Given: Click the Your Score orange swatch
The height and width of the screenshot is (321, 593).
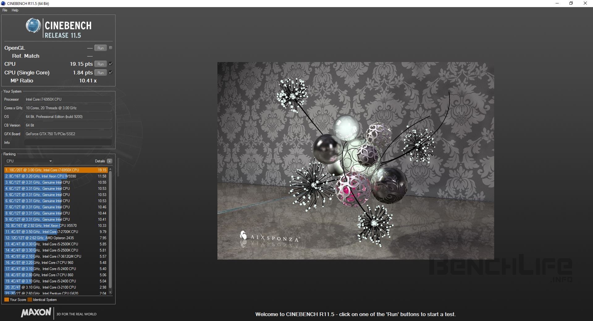Looking at the screenshot, I should (6, 300).
